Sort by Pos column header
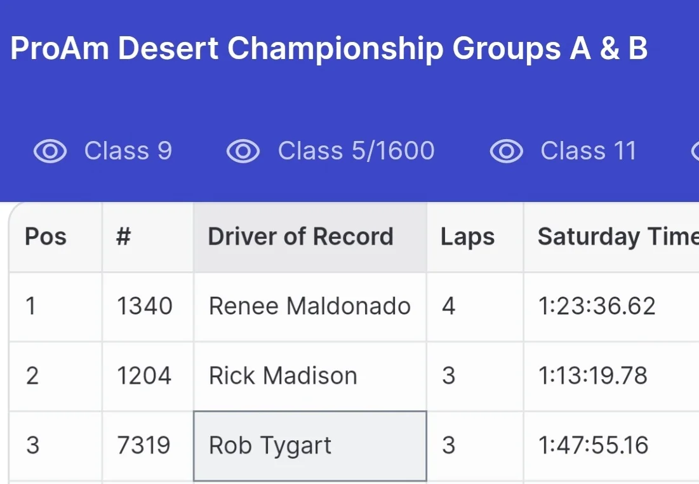This screenshot has height=484, width=699. point(46,237)
